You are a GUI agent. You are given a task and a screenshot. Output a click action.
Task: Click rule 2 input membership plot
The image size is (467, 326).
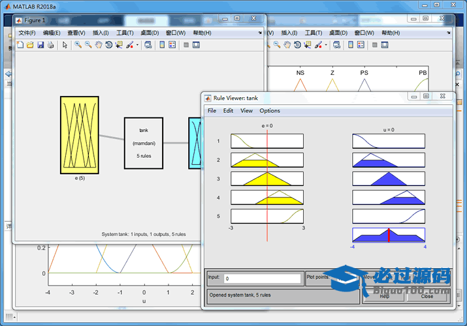[267, 160]
